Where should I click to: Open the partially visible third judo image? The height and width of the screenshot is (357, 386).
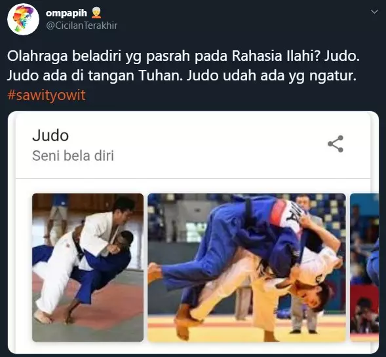pyautogui.click(x=364, y=267)
